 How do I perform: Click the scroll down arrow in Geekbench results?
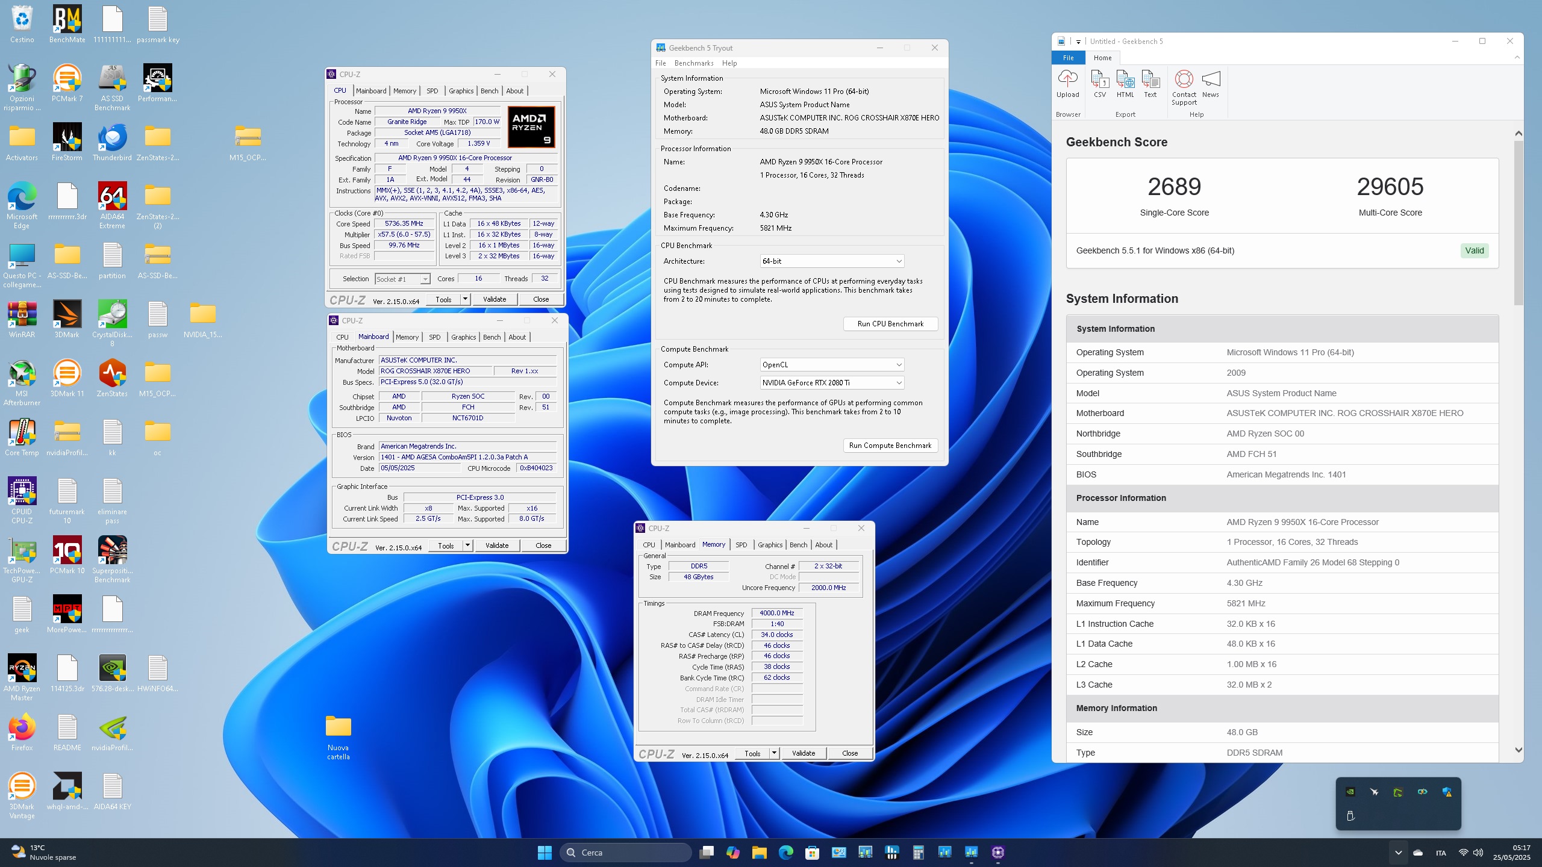(x=1518, y=750)
